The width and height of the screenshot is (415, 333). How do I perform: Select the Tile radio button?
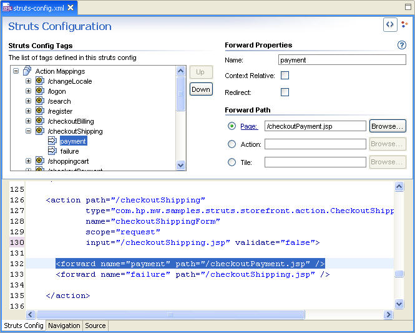pyautogui.click(x=232, y=162)
